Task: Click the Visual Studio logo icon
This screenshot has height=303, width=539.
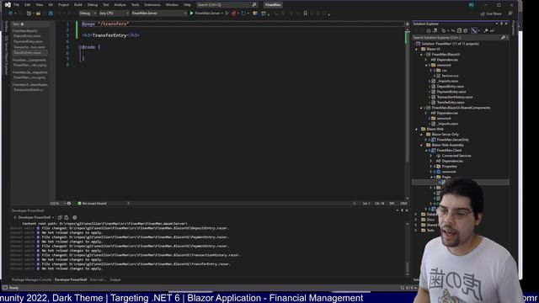Action: (x=8, y=5)
